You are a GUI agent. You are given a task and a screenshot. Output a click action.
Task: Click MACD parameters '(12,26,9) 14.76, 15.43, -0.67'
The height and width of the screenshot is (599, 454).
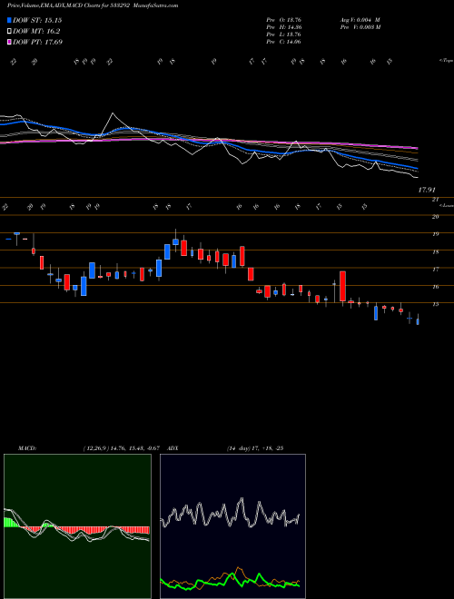click(x=121, y=448)
